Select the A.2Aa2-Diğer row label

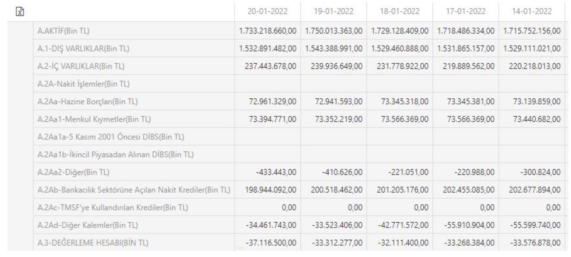pos(73,172)
